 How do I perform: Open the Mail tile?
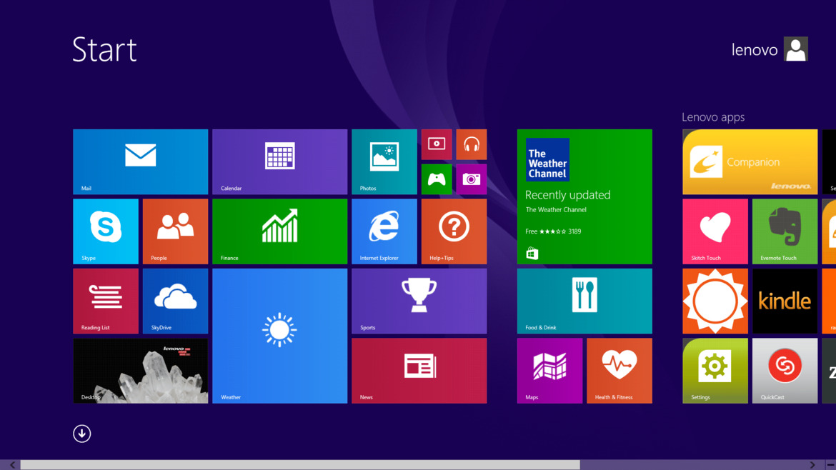pos(140,161)
